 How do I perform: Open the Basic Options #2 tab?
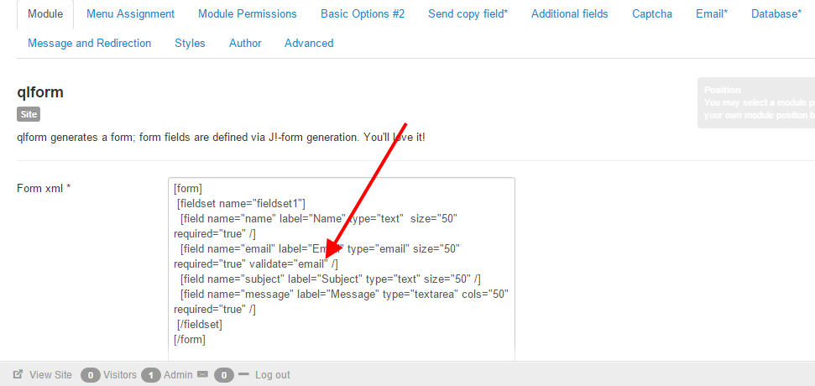(363, 14)
